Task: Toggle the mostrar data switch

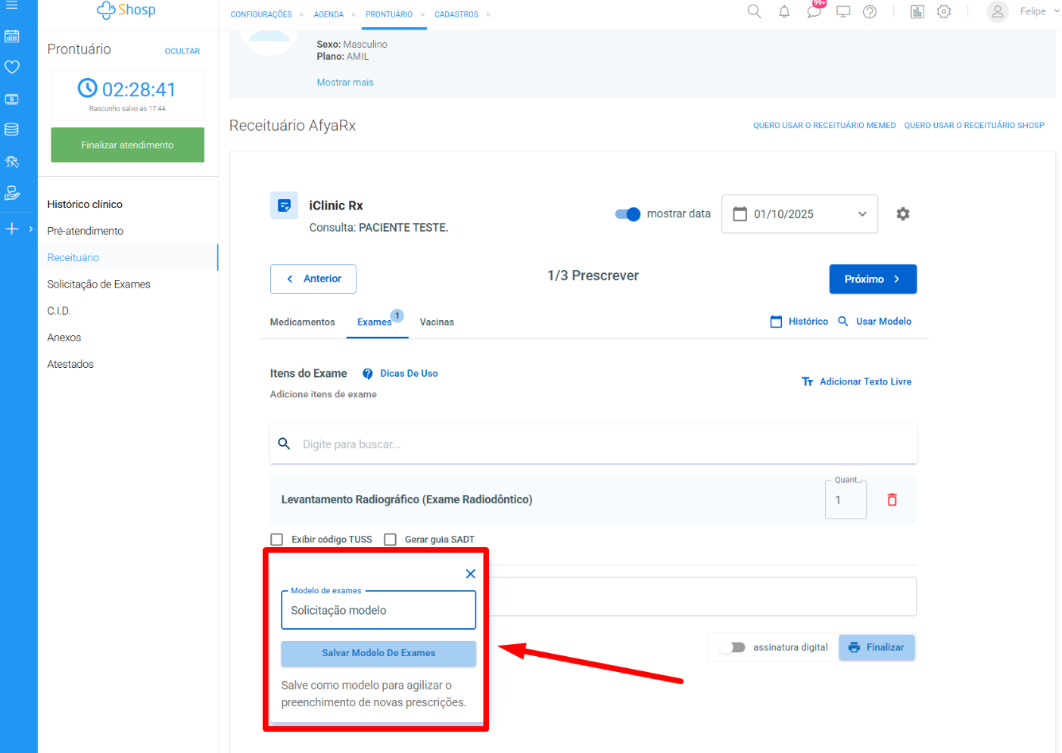Action: coord(628,214)
